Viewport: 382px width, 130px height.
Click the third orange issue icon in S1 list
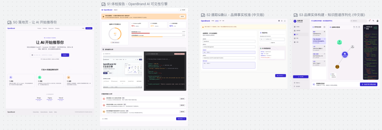coord(104,112)
